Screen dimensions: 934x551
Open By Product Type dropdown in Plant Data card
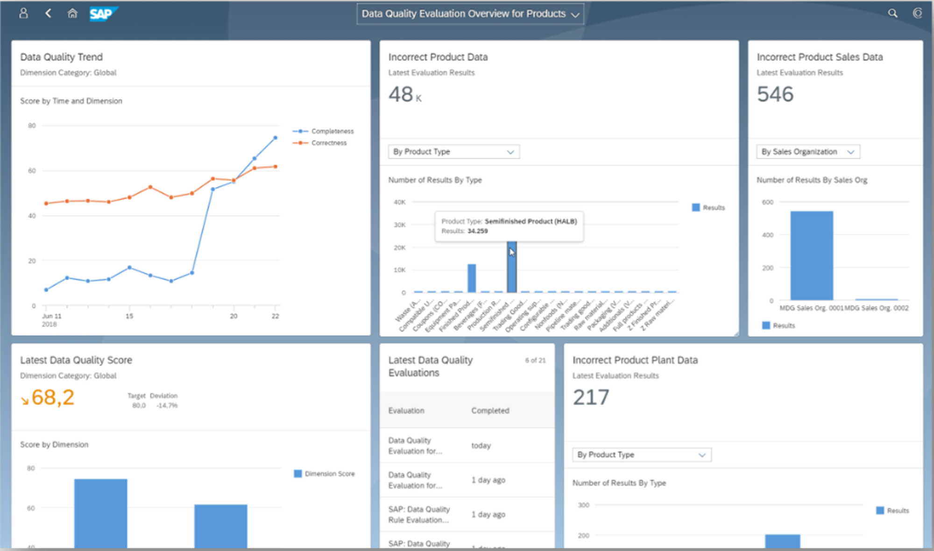(642, 455)
